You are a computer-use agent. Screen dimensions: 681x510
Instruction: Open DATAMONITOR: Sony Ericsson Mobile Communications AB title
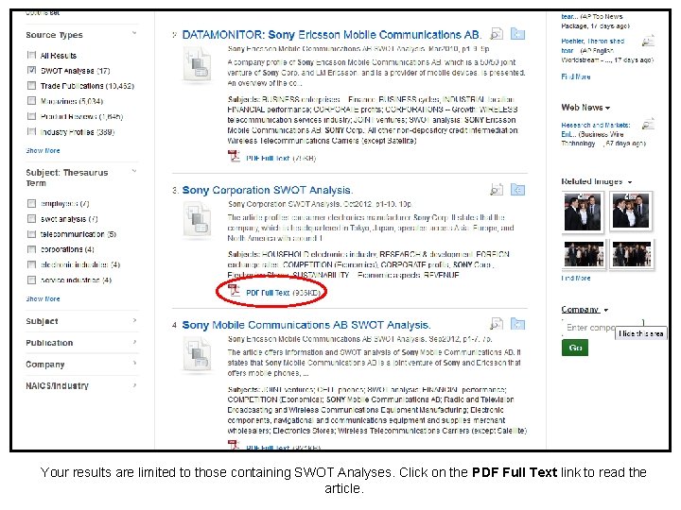332,34
